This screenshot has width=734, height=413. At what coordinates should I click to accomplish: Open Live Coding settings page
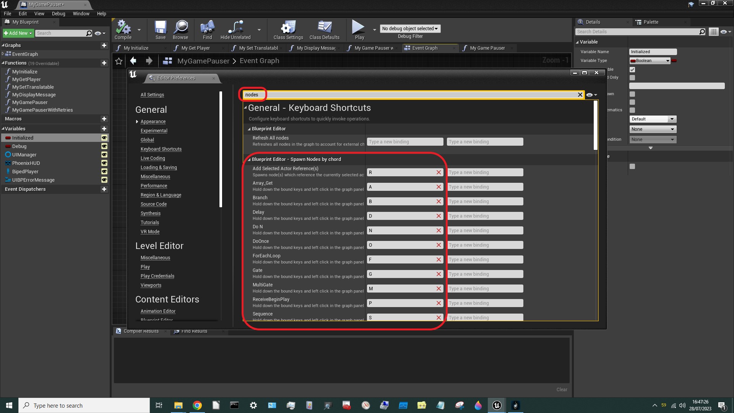153,158
